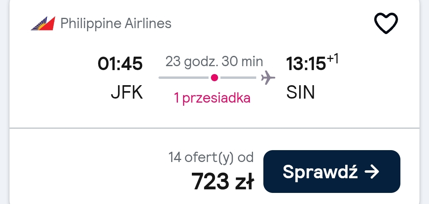Click the SIN arrival airport code
The height and width of the screenshot is (204, 429).
click(300, 93)
